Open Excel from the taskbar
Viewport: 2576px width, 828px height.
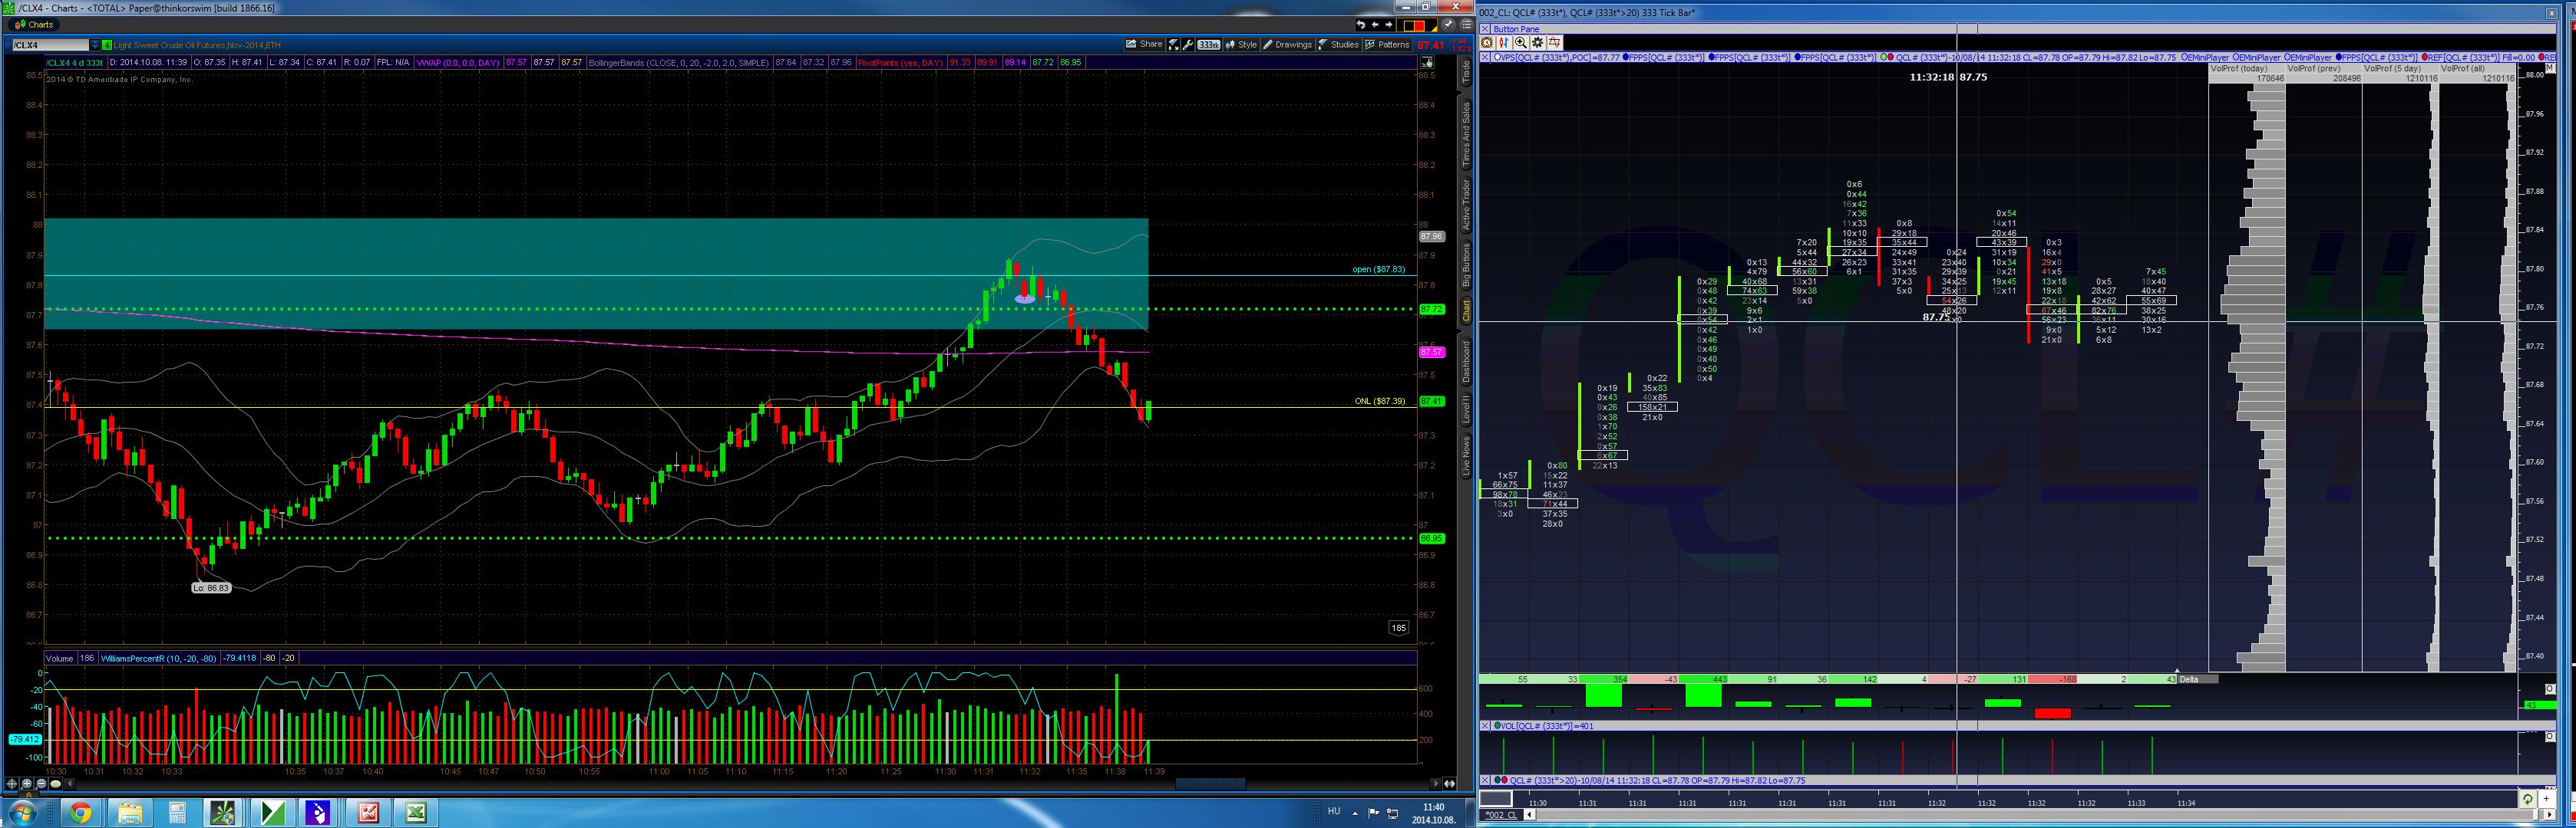point(416,813)
